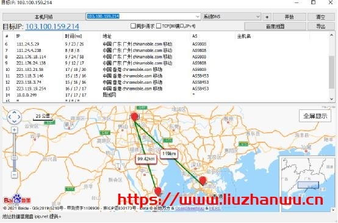Click the 17 / 18 / 20 time cell

[x=76, y=70]
